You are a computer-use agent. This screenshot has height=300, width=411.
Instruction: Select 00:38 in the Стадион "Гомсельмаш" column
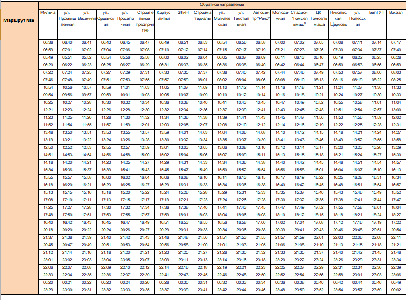tap(299, 282)
